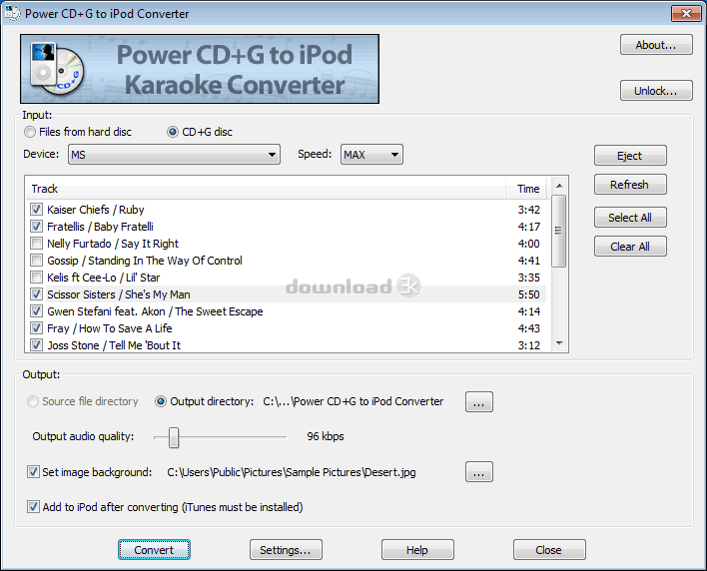Viewport: 707px width, 571px height.
Task: Click the bottom Close button
Action: point(549,550)
